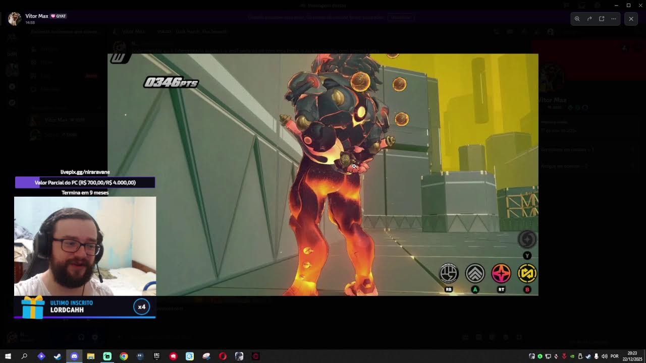Open Epic Games Launcher from the taskbar
Viewport: 646px width, 363px height.
[x=156, y=356]
